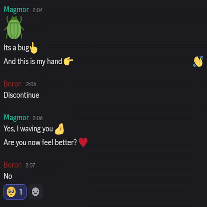Click the 2:04 timestamp

[x=38, y=10]
